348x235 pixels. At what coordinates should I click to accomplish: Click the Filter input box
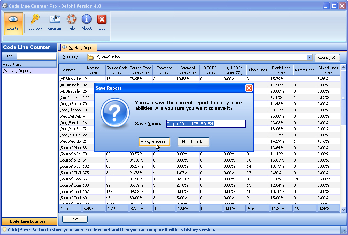point(36,56)
